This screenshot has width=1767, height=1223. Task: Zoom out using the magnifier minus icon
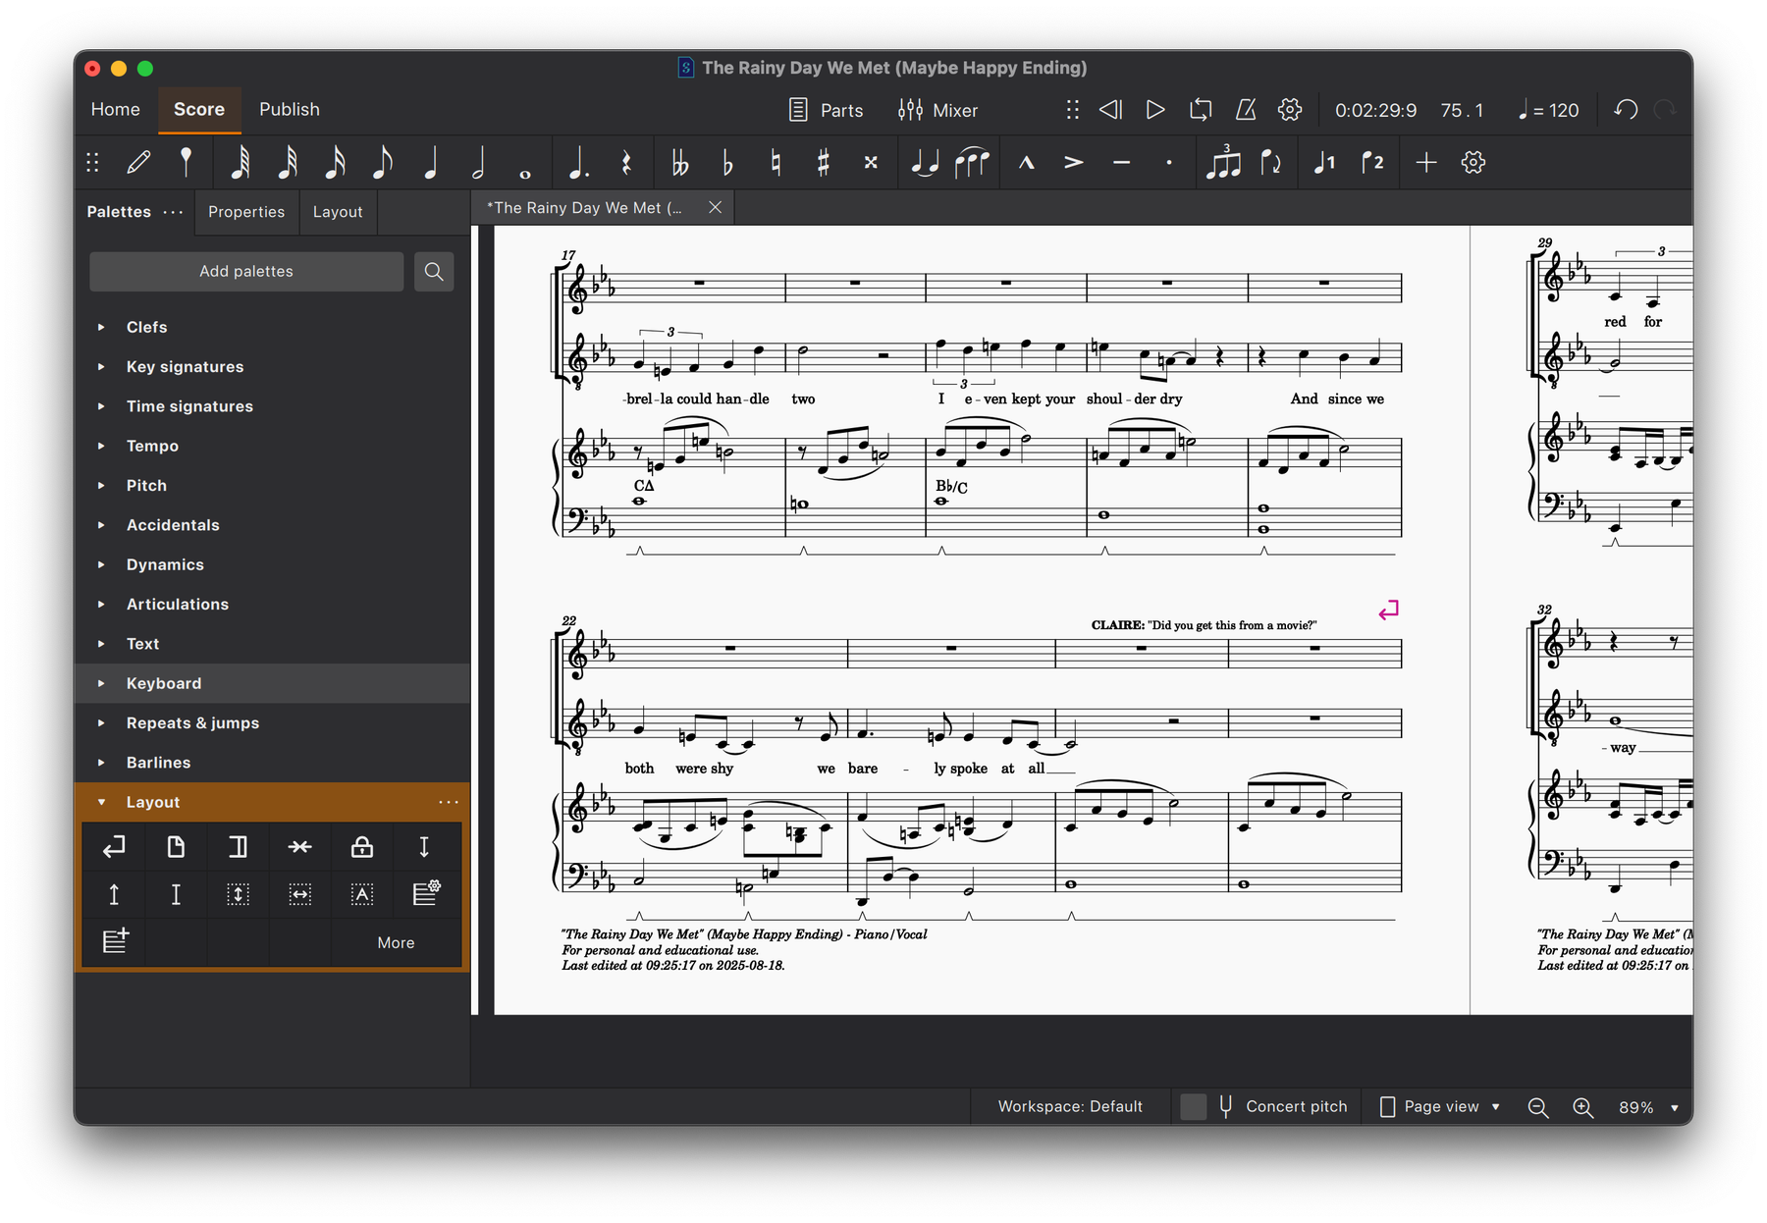[1537, 1107]
